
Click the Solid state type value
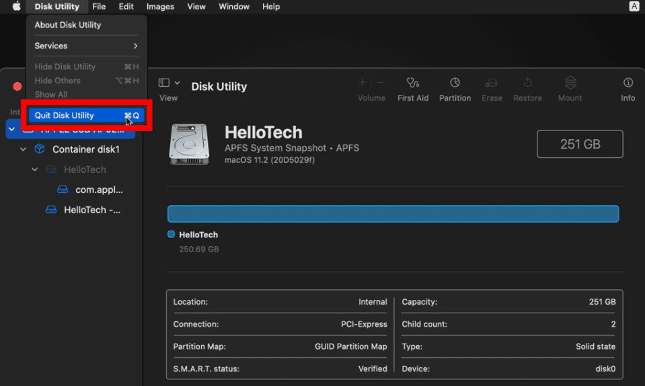click(x=595, y=346)
